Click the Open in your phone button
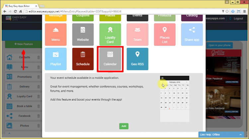The width and height of the screenshot is (249, 139). click(219, 45)
